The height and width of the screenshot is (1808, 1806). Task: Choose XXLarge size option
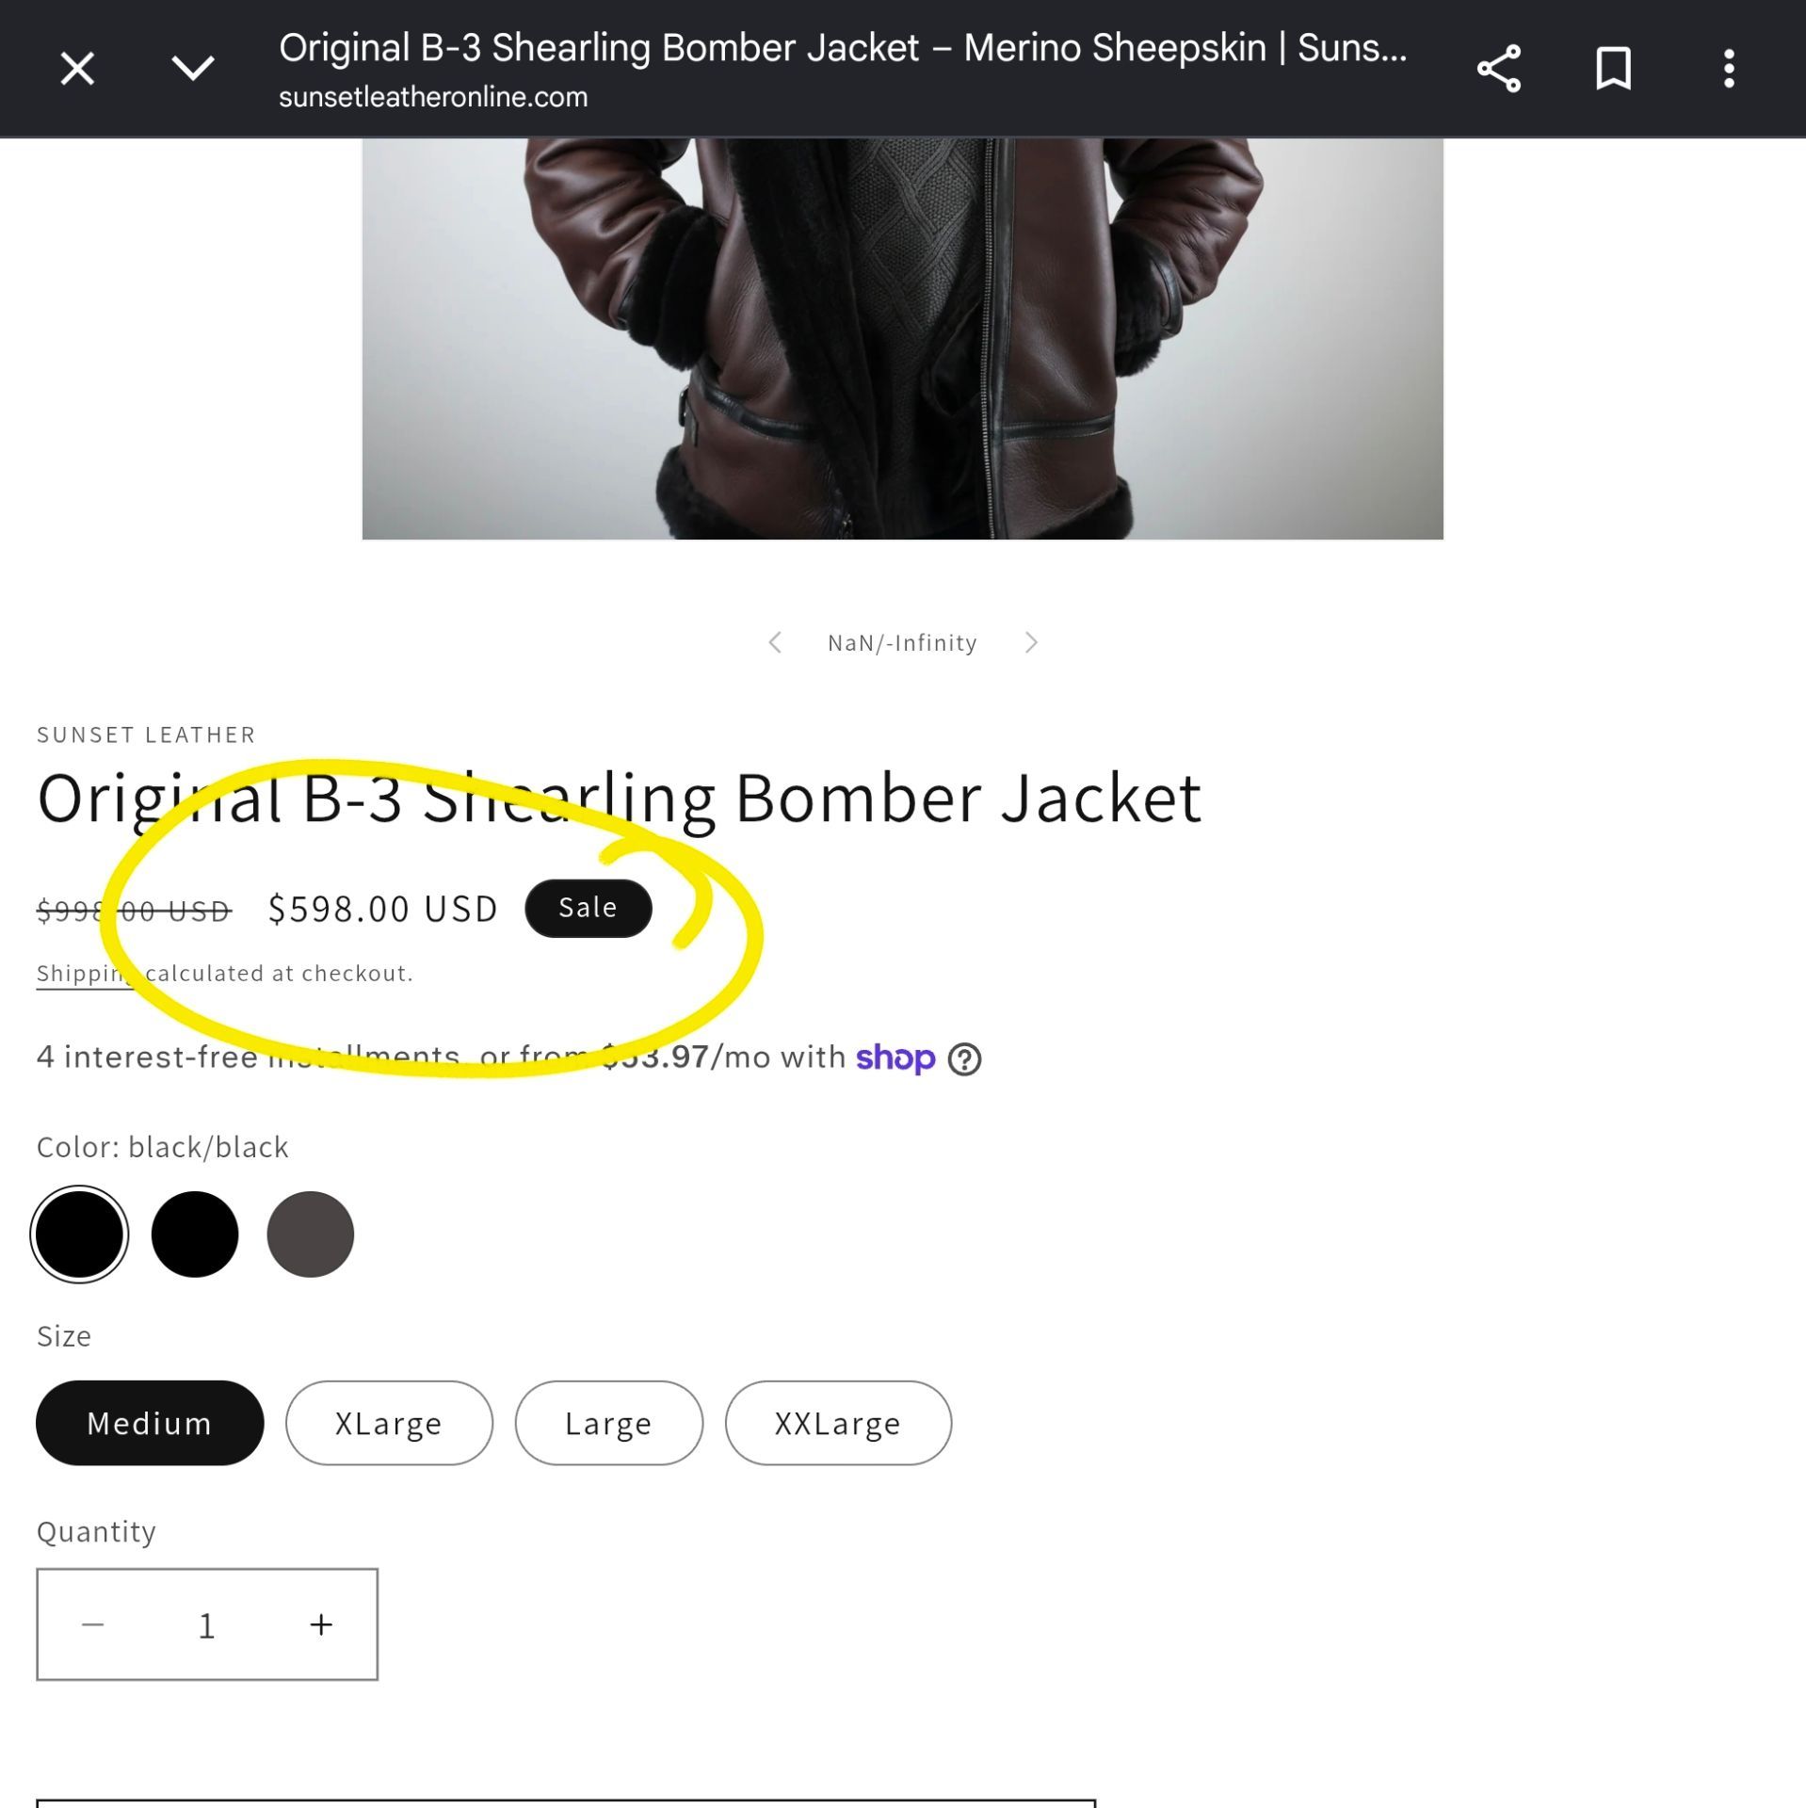pyautogui.click(x=838, y=1423)
